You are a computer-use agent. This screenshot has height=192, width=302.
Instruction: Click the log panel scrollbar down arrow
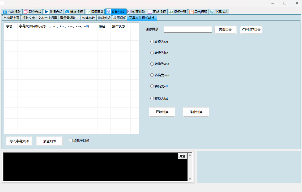coord(190,179)
